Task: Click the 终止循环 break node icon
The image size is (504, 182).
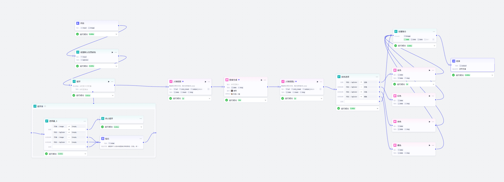Action: 103,118
